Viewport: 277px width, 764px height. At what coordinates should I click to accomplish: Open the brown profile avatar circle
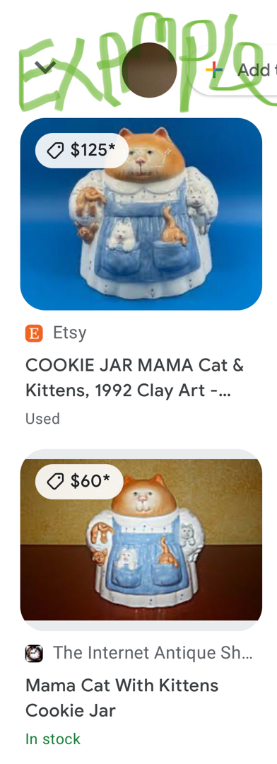(150, 69)
